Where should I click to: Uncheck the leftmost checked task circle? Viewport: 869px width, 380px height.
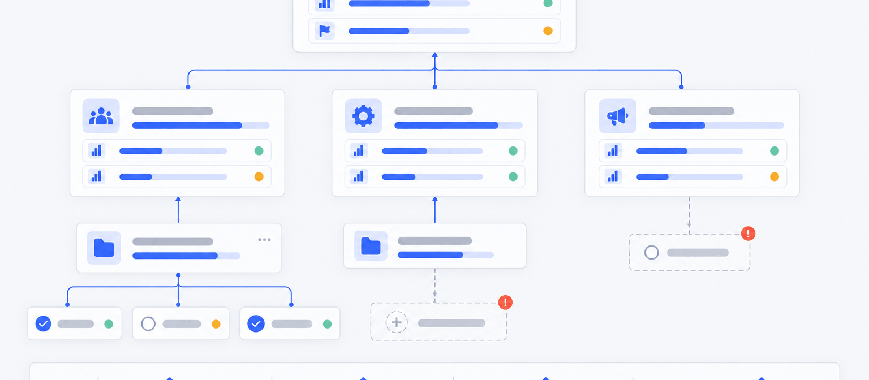(44, 324)
